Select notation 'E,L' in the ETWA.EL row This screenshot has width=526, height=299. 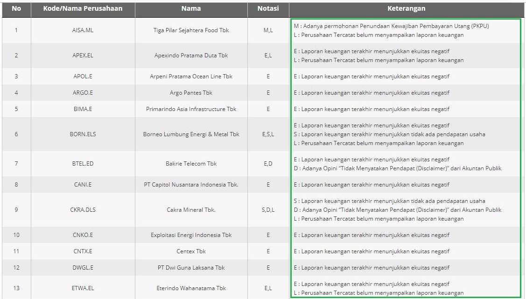(x=268, y=288)
